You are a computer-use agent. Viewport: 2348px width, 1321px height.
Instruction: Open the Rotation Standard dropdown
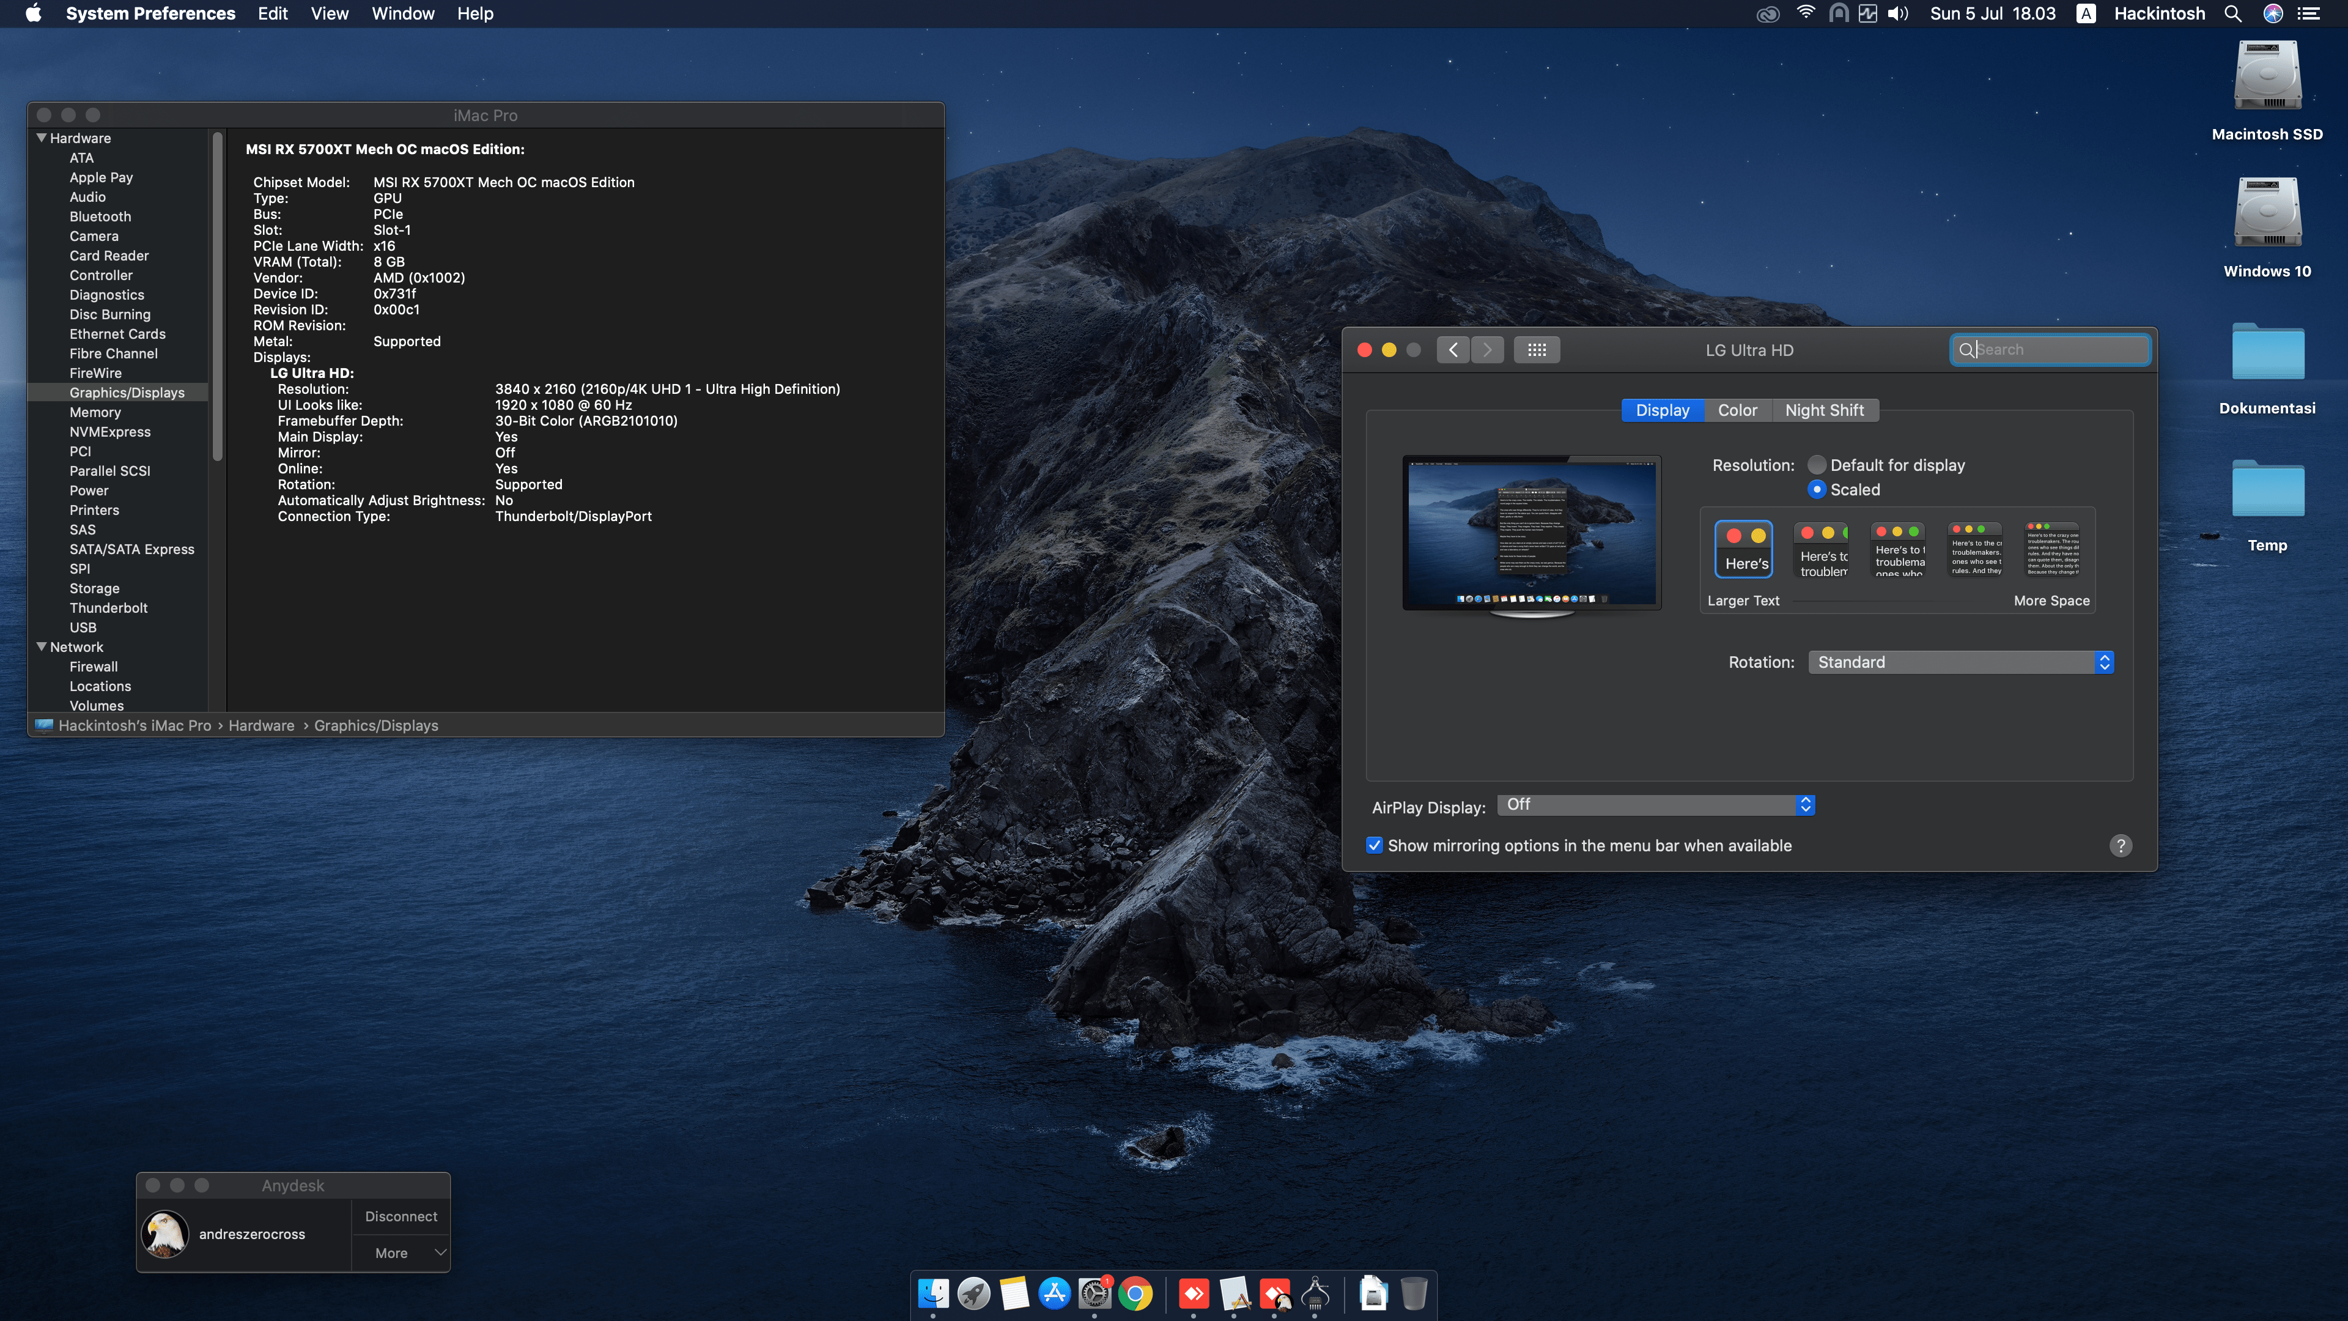tap(1960, 663)
